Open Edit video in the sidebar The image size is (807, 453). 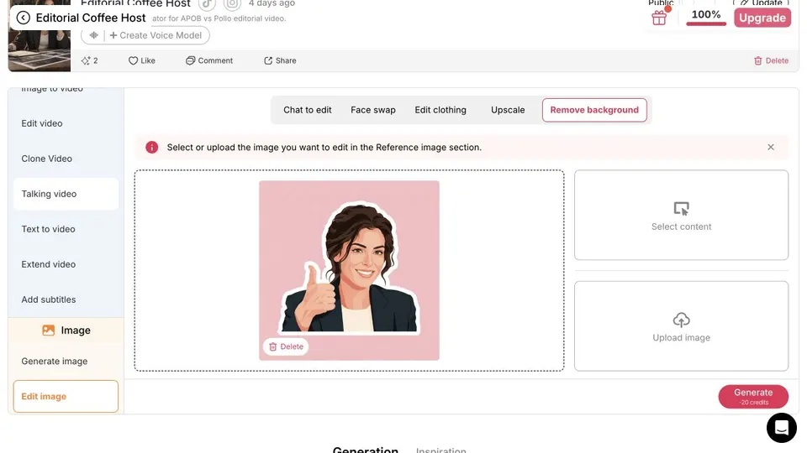click(66, 123)
